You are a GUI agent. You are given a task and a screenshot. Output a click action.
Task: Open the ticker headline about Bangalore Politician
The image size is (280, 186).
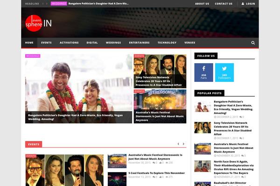tap(98, 4)
